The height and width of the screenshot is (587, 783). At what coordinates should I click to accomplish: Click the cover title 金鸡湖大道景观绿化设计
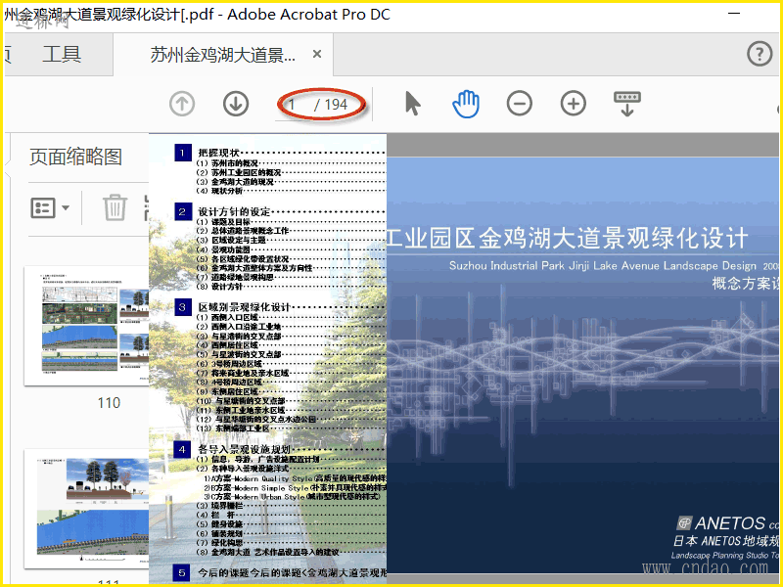coord(614,238)
